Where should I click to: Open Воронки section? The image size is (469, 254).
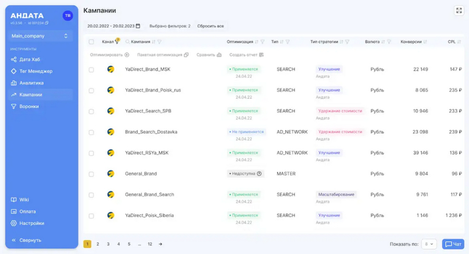(25, 106)
